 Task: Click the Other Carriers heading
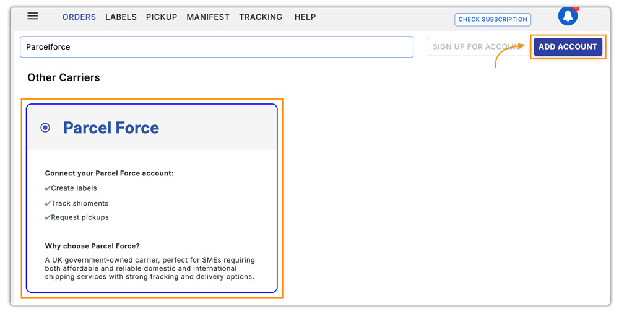click(x=64, y=77)
